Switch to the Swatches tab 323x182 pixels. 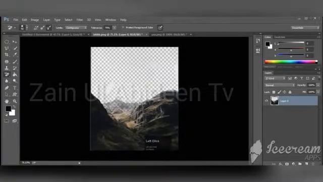280,37
